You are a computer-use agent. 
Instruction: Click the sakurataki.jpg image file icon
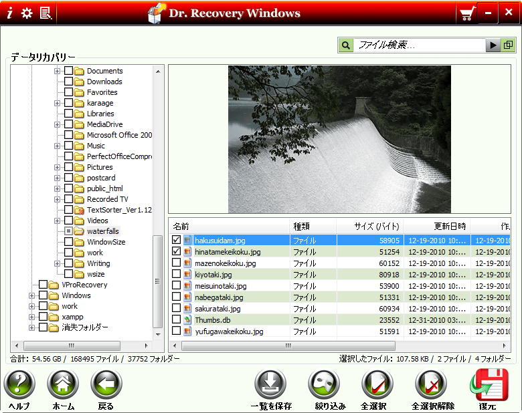(x=188, y=309)
